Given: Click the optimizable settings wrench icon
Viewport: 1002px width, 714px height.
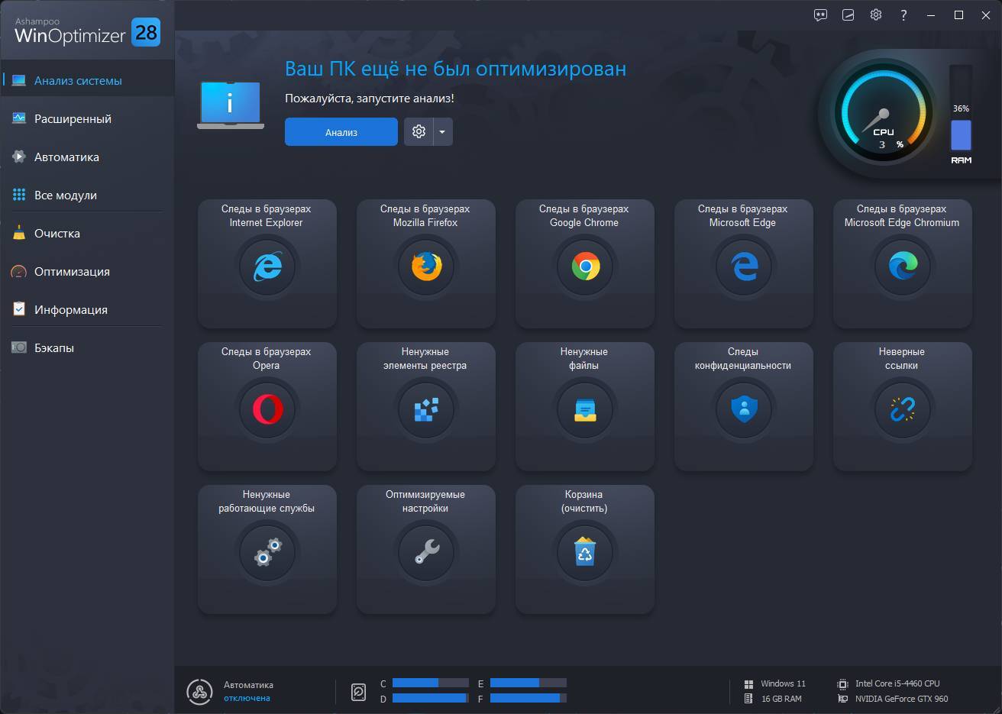Looking at the screenshot, I should [426, 552].
